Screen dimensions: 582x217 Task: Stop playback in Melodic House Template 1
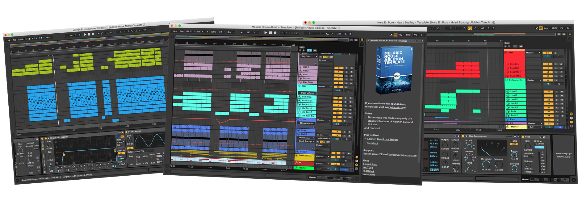click(x=270, y=33)
